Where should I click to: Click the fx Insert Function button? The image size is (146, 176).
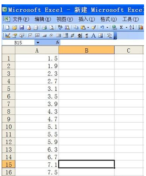[x=57, y=42]
